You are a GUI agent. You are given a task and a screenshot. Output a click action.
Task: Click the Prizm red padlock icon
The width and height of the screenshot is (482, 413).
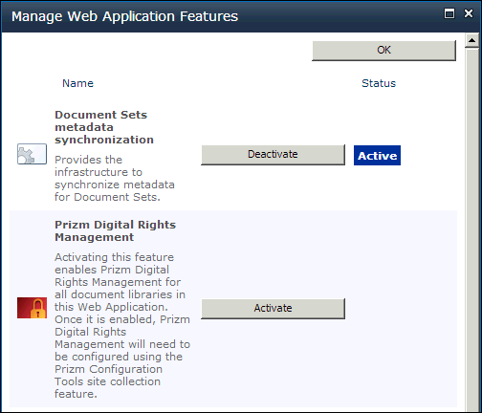tap(32, 308)
